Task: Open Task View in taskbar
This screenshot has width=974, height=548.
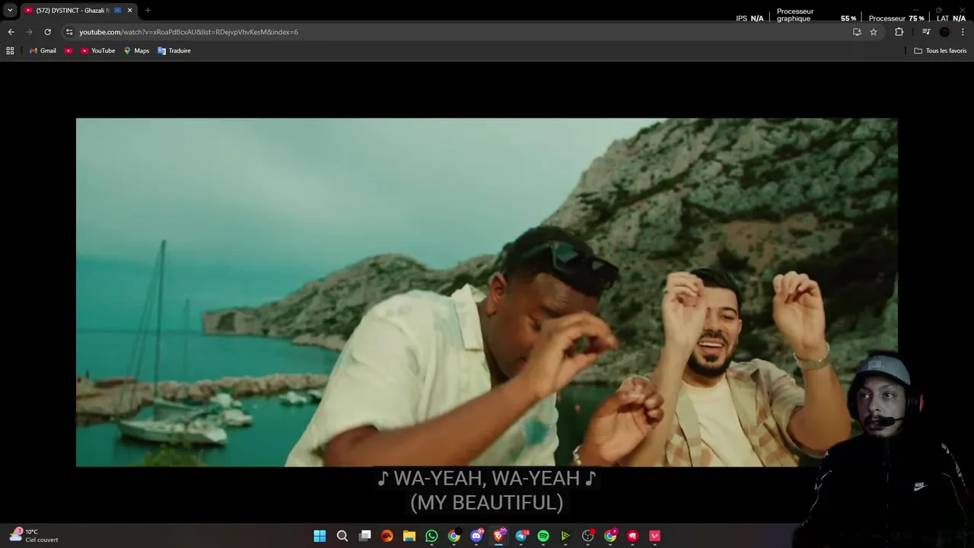Action: click(364, 536)
